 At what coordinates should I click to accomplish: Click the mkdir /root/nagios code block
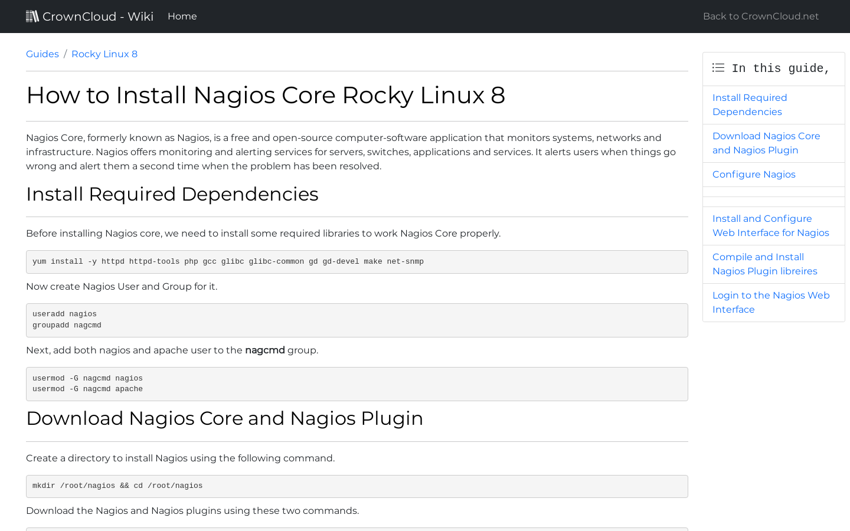(x=357, y=486)
